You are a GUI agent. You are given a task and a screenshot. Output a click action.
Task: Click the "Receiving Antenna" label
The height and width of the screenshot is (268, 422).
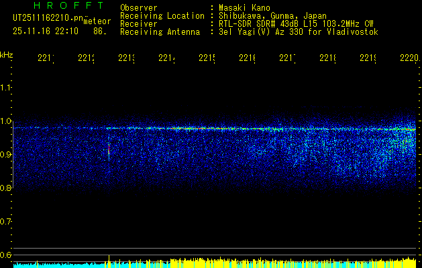coord(160,32)
